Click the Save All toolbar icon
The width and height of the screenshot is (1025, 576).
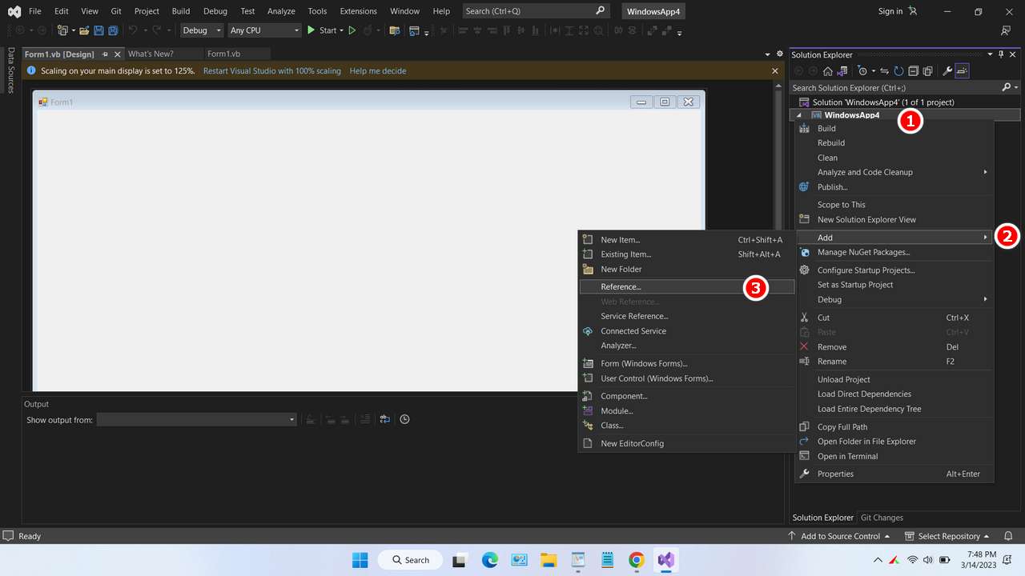pyautogui.click(x=113, y=30)
